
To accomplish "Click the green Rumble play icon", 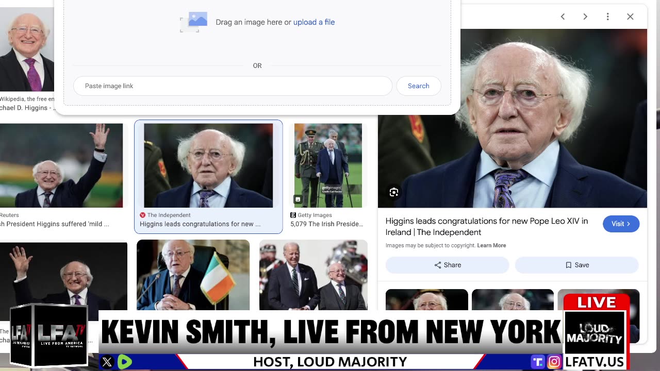I will coord(124,362).
